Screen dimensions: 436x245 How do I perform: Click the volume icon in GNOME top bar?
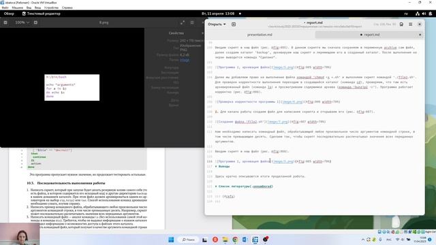point(424,14)
